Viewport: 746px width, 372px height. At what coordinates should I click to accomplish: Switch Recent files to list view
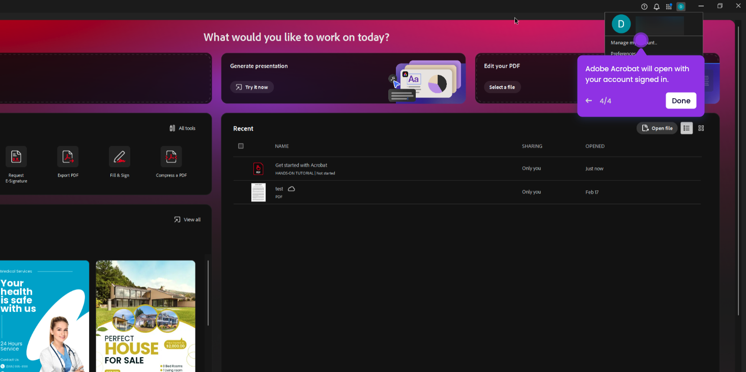[686, 128]
